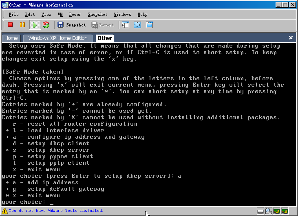Open the Snapshot menu
The width and height of the screenshot is (298, 216).
pos(97,14)
